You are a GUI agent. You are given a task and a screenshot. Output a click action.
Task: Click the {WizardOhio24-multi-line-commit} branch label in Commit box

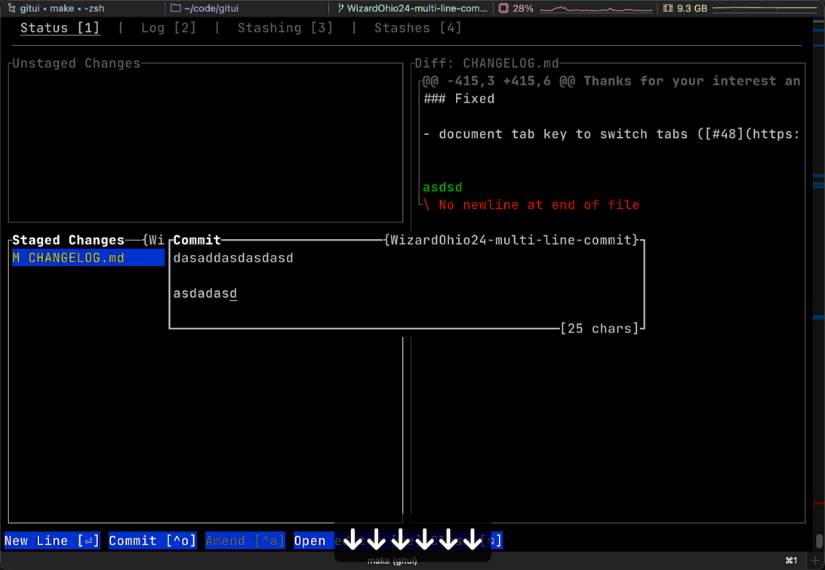(x=511, y=240)
